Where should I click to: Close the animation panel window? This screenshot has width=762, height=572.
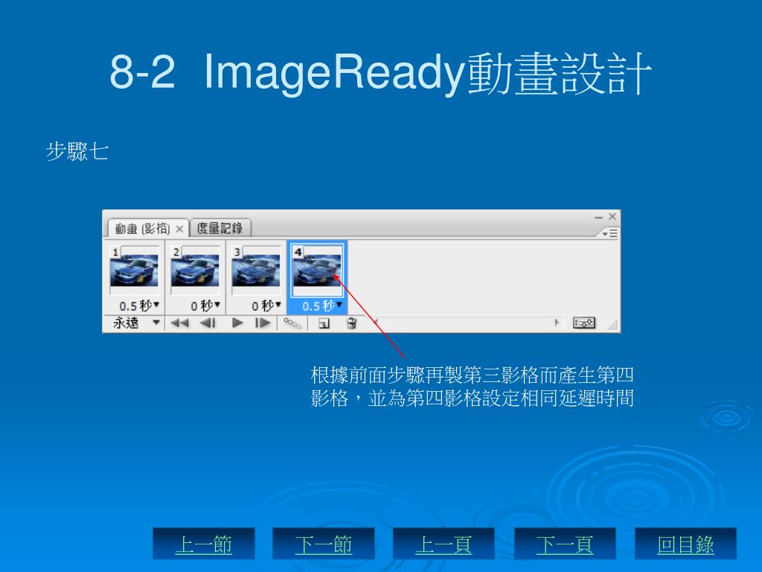[x=612, y=217]
